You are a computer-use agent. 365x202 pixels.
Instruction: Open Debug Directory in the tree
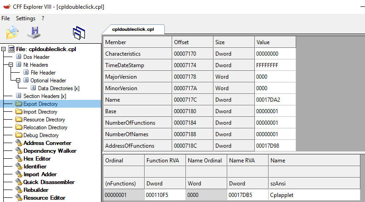pyautogui.click(x=41, y=135)
